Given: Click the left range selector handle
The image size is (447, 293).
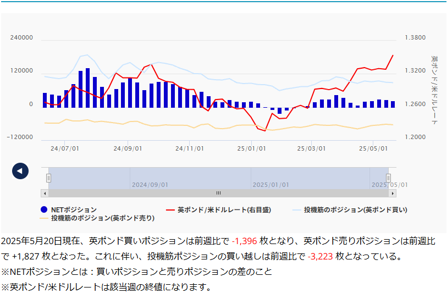Looking at the screenshot, I should tap(48, 178).
